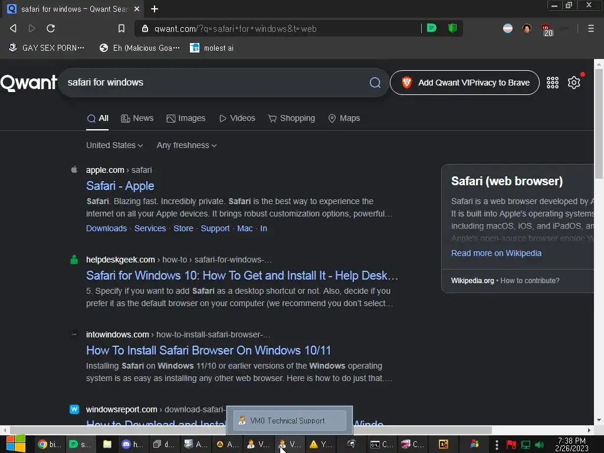Click 'Read more on Wikipedia' link

tap(496, 253)
